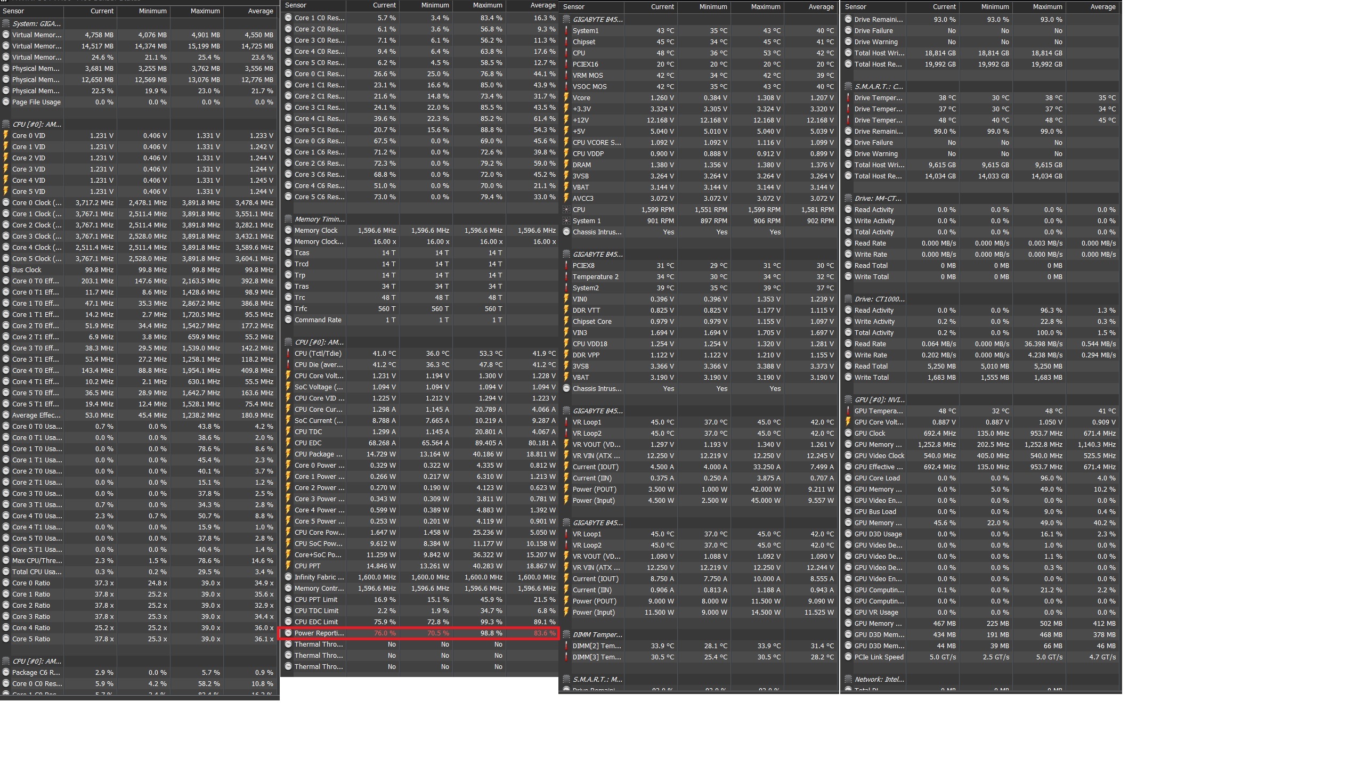Click the lightning icon beside Vcore
Screen dimensions: 1364x767
[566, 97]
